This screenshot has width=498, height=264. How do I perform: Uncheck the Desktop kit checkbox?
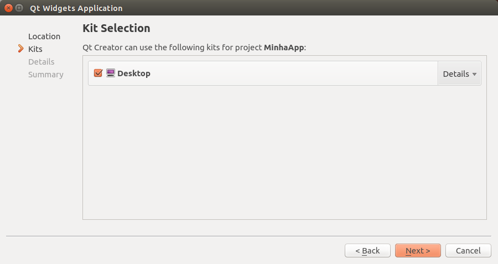click(98, 73)
